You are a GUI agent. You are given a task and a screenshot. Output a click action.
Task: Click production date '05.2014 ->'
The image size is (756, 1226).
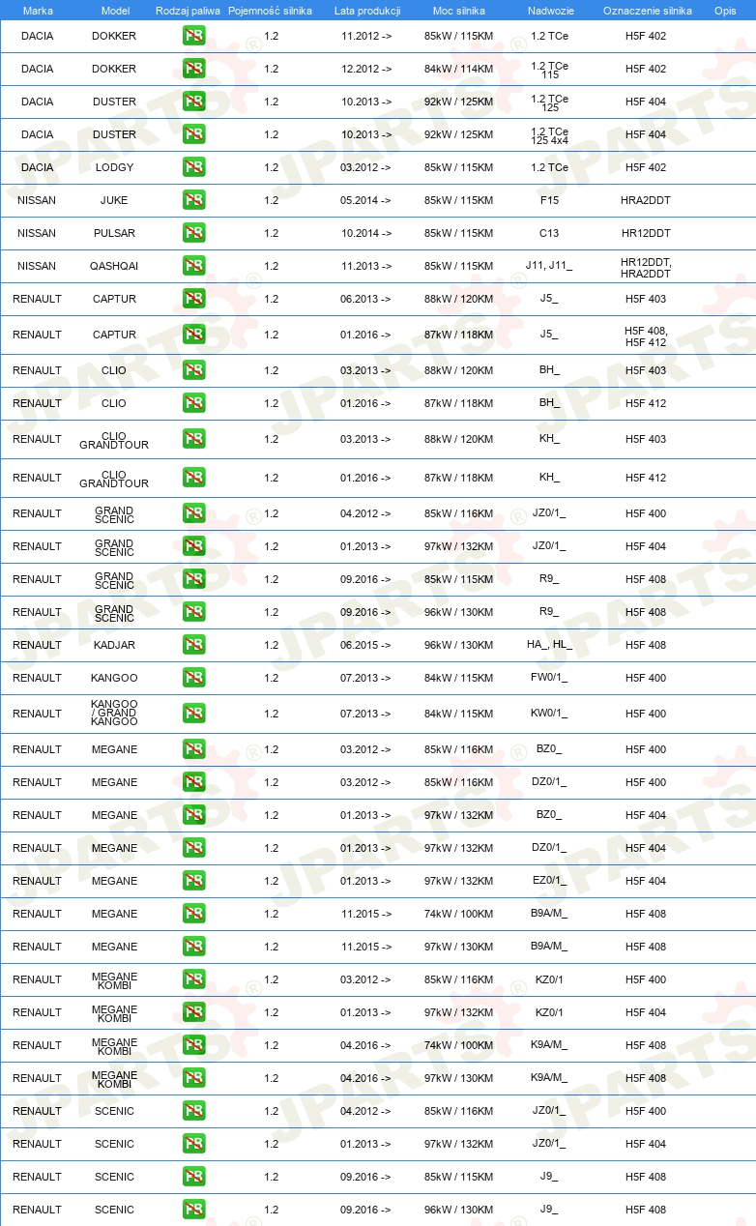366,200
